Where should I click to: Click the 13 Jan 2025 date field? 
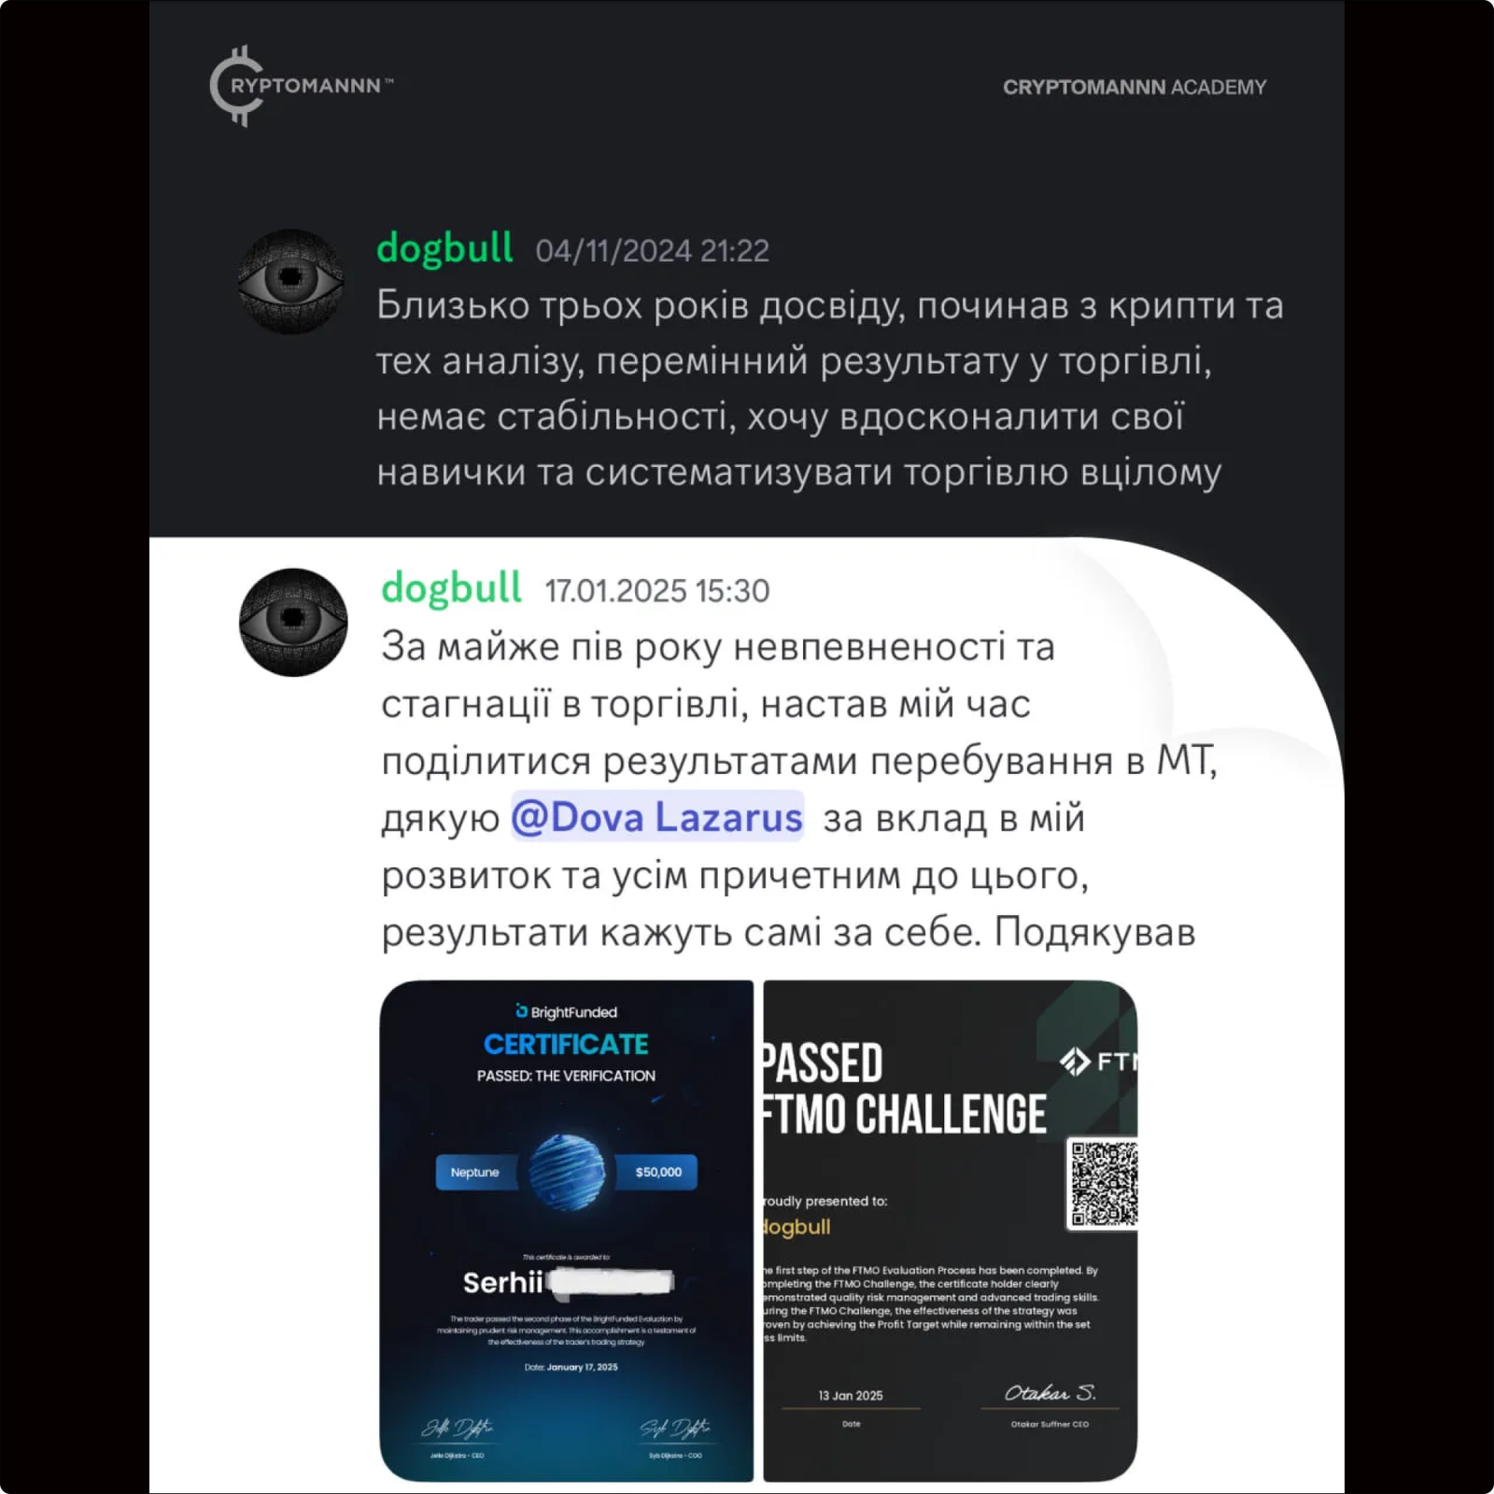click(x=851, y=1396)
